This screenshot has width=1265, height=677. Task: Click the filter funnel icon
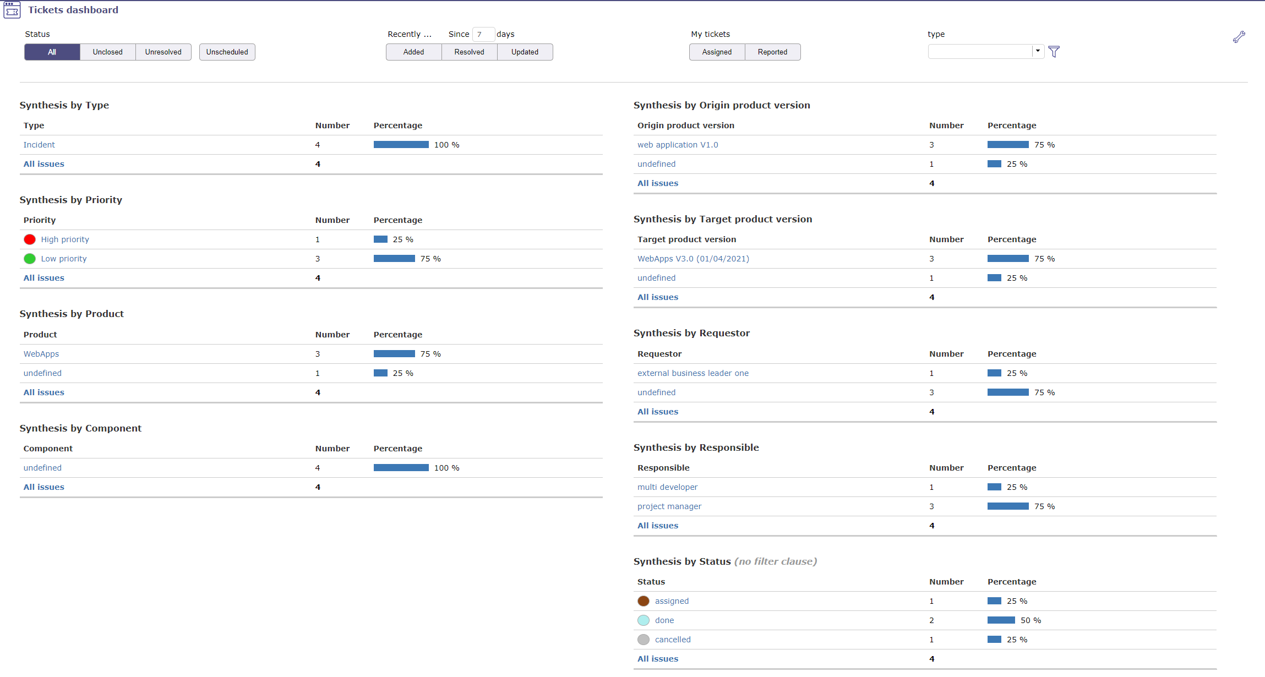point(1054,52)
